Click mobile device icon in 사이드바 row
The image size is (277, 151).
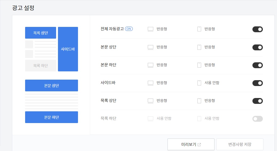(199, 83)
